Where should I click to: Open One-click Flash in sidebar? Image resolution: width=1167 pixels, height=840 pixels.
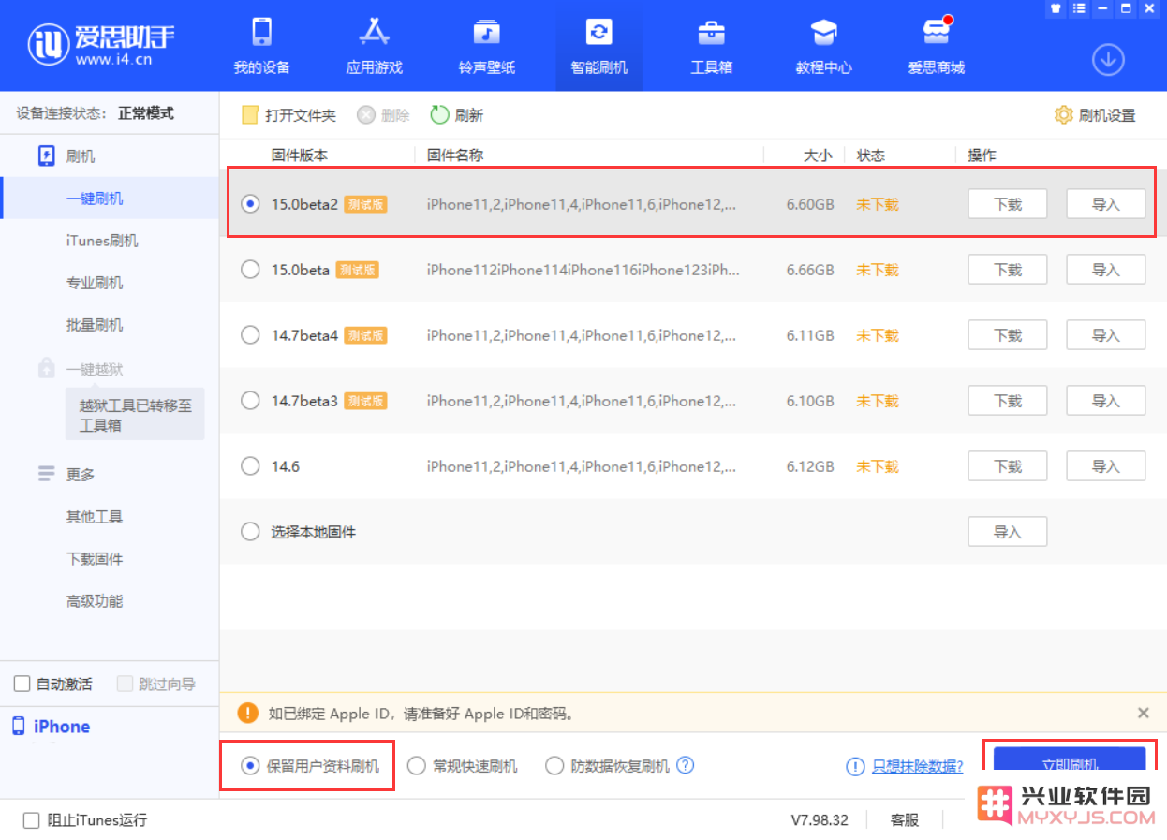tap(95, 199)
